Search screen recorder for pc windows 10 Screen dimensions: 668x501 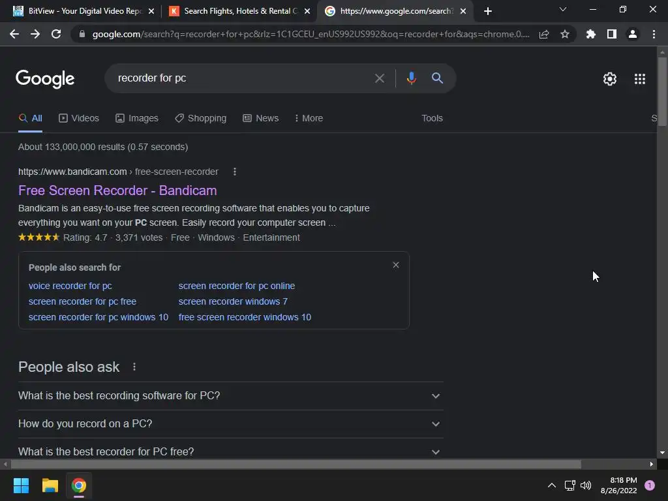click(x=99, y=318)
